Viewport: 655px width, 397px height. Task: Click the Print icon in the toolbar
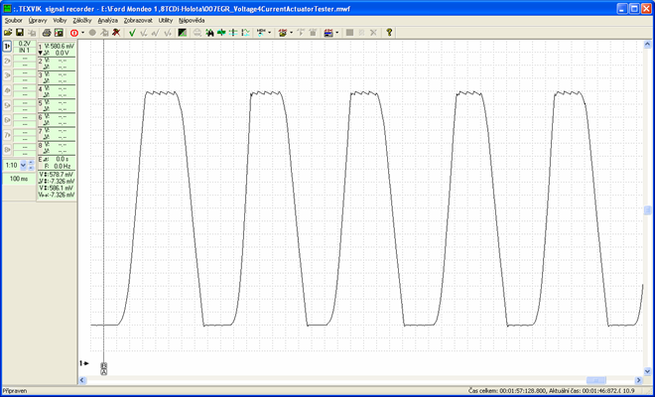[x=46, y=33]
